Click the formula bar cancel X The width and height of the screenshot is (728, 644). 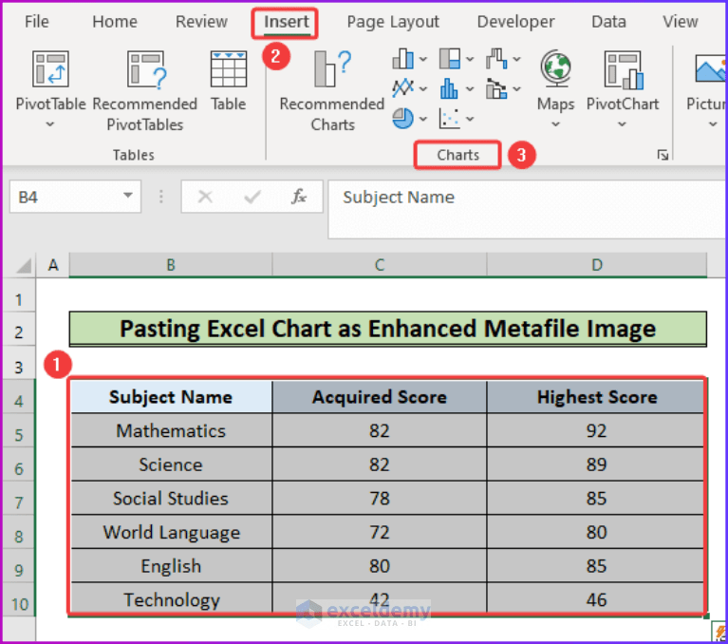[205, 197]
